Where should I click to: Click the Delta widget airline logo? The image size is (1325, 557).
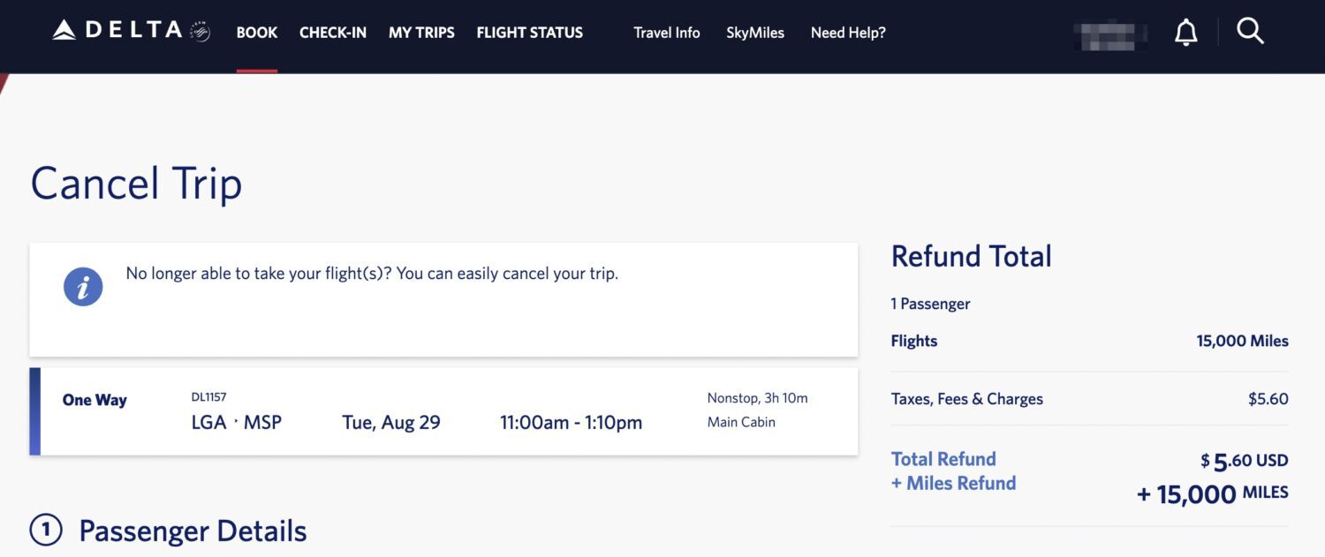[66, 29]
